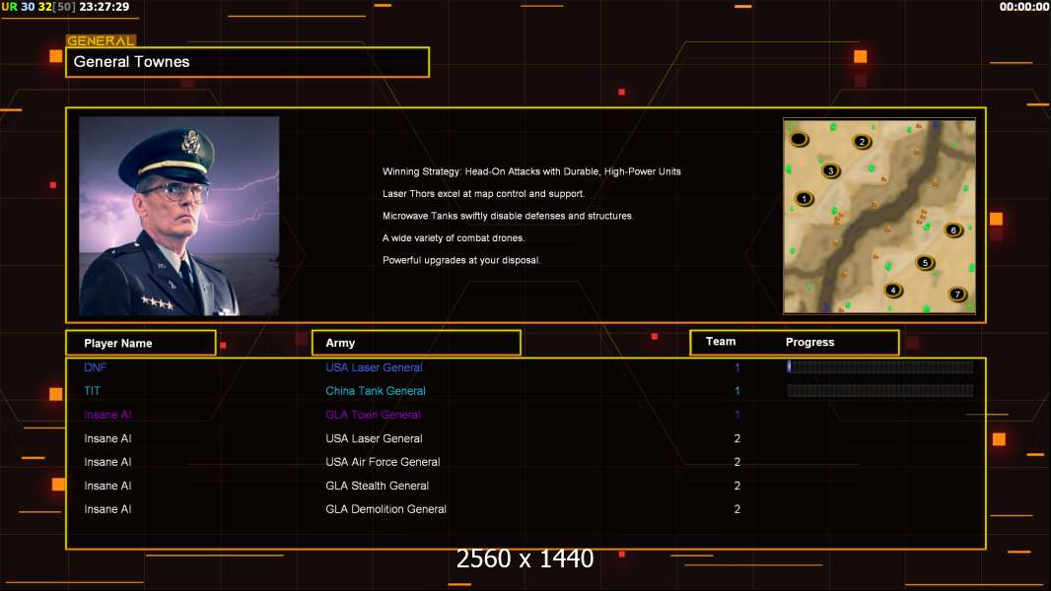Click GLA Stealth General army text

377,486
